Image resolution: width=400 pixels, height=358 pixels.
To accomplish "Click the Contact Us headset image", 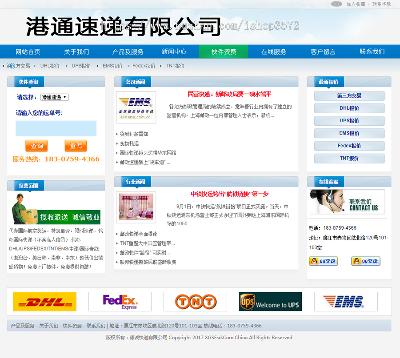I will 347,202.
